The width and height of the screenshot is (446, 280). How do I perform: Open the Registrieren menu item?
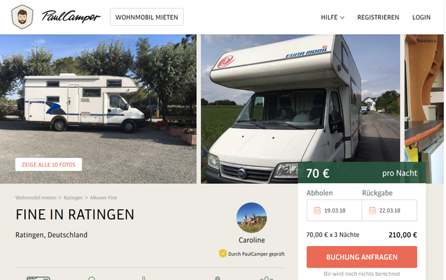pyautogui.click(x=378, y=17)
